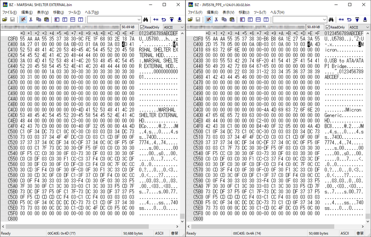The image size is (371, 237).
Task: Click 'PI Bridge' ASCII text in JMS578_PPE pane
Action: coord(336,66)
